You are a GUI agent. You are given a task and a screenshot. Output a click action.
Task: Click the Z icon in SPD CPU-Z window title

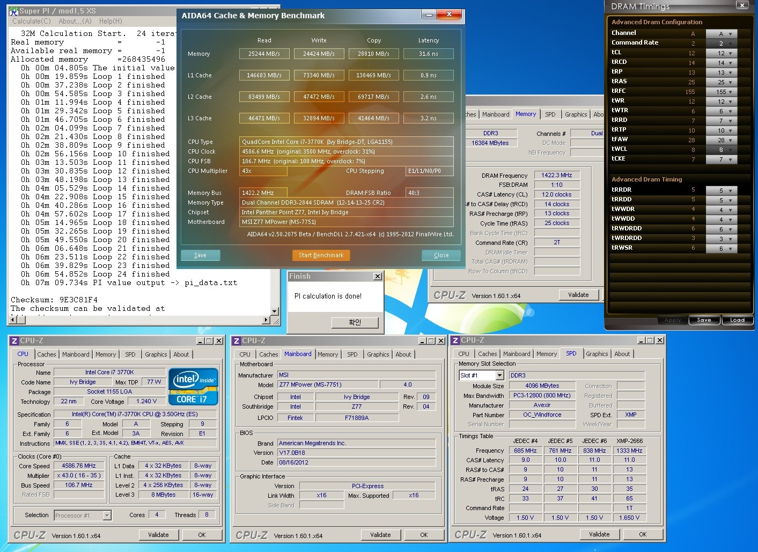click(455, 340)
